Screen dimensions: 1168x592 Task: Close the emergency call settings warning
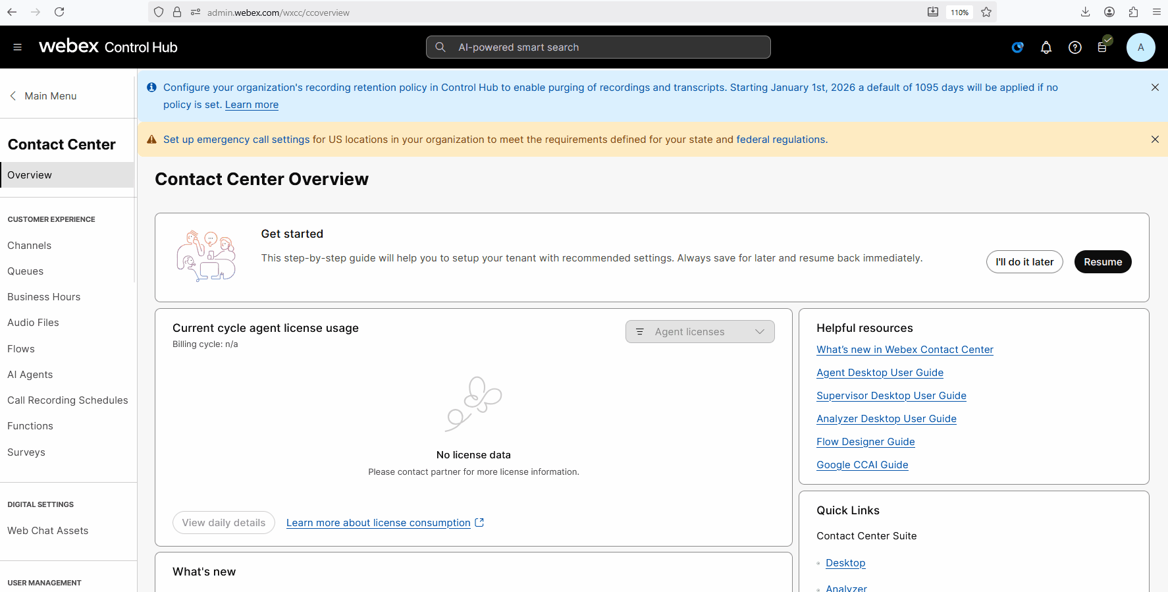click(x=1154, y=140)
